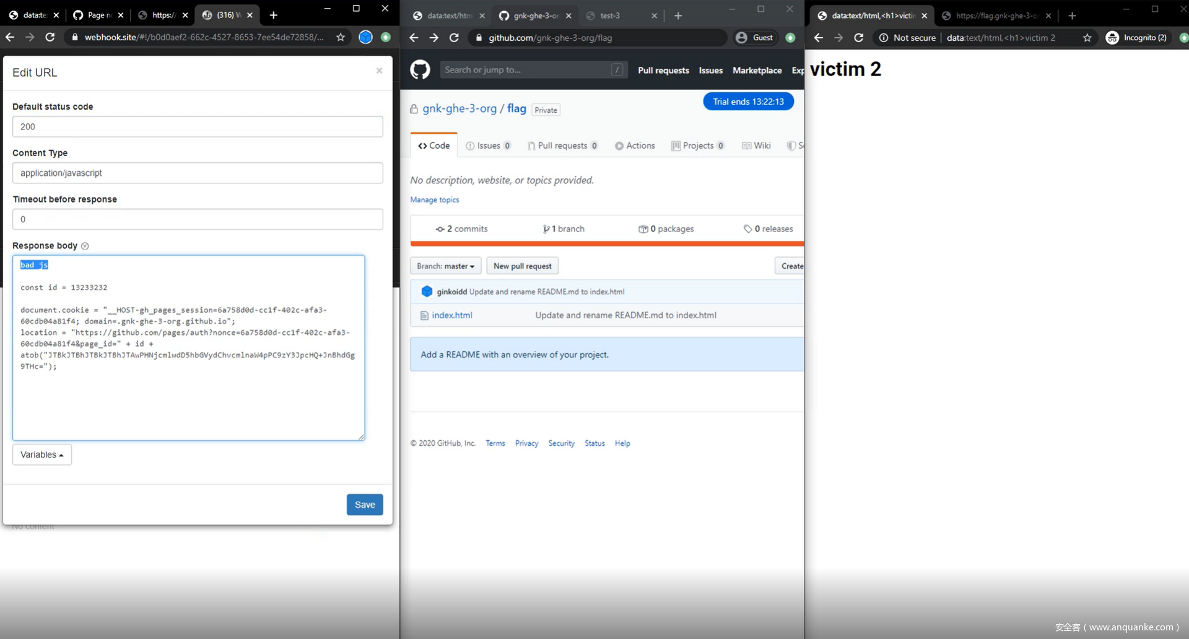The height and width of the screenshot is (639, 1189).
Task: Go back in the Incognito window
Action: [819, 38]
